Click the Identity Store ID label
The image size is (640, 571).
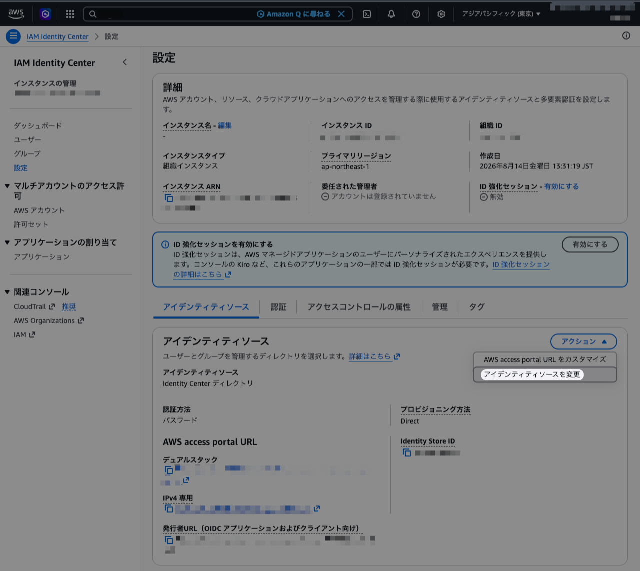click(428, 441)
